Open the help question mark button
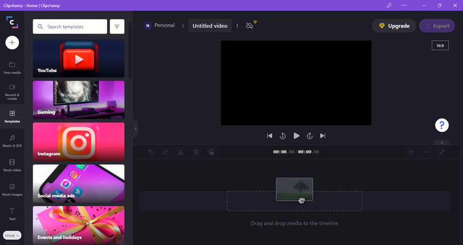 (442, 125)
